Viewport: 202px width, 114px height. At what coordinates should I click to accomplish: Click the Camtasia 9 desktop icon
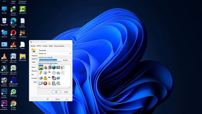coord(22,10)
